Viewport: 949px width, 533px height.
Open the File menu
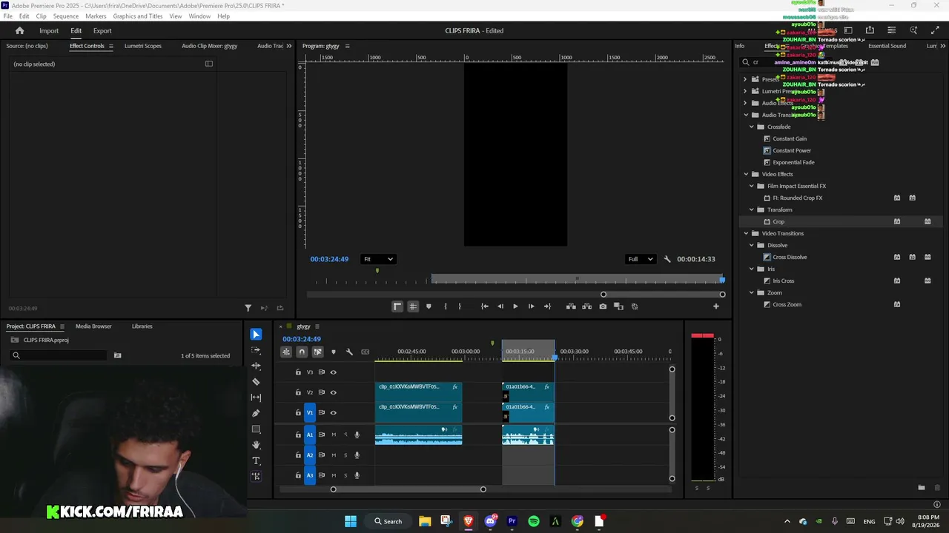click(8, 16)
